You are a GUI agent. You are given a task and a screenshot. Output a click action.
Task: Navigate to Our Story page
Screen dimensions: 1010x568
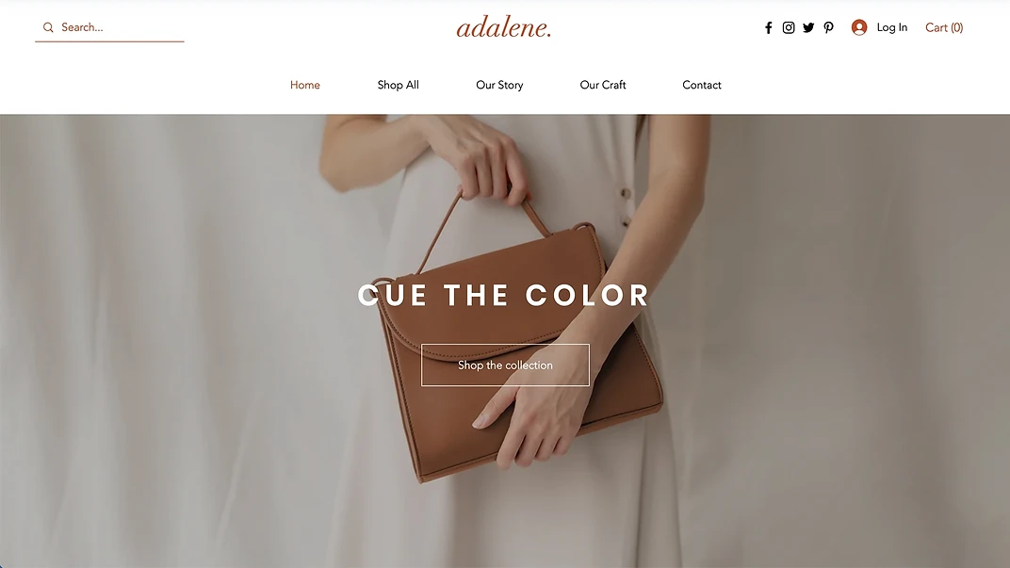pos(499,85)
